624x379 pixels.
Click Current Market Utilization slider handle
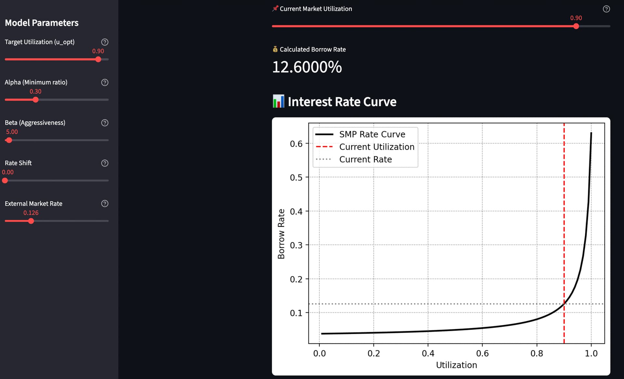click(x=576, y=26)
